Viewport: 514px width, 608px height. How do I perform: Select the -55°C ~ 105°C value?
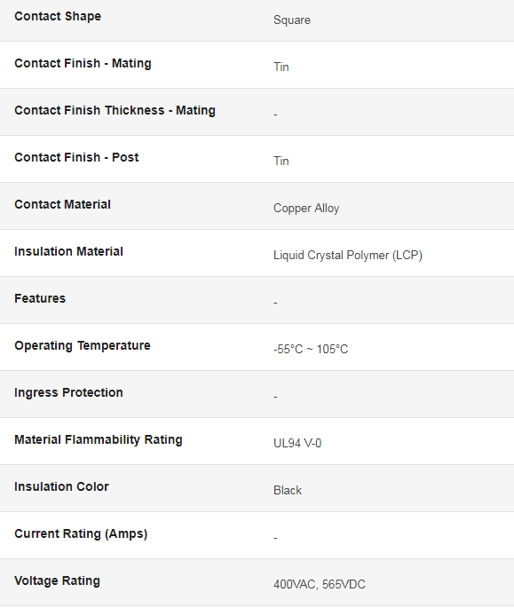pos(311,350)
